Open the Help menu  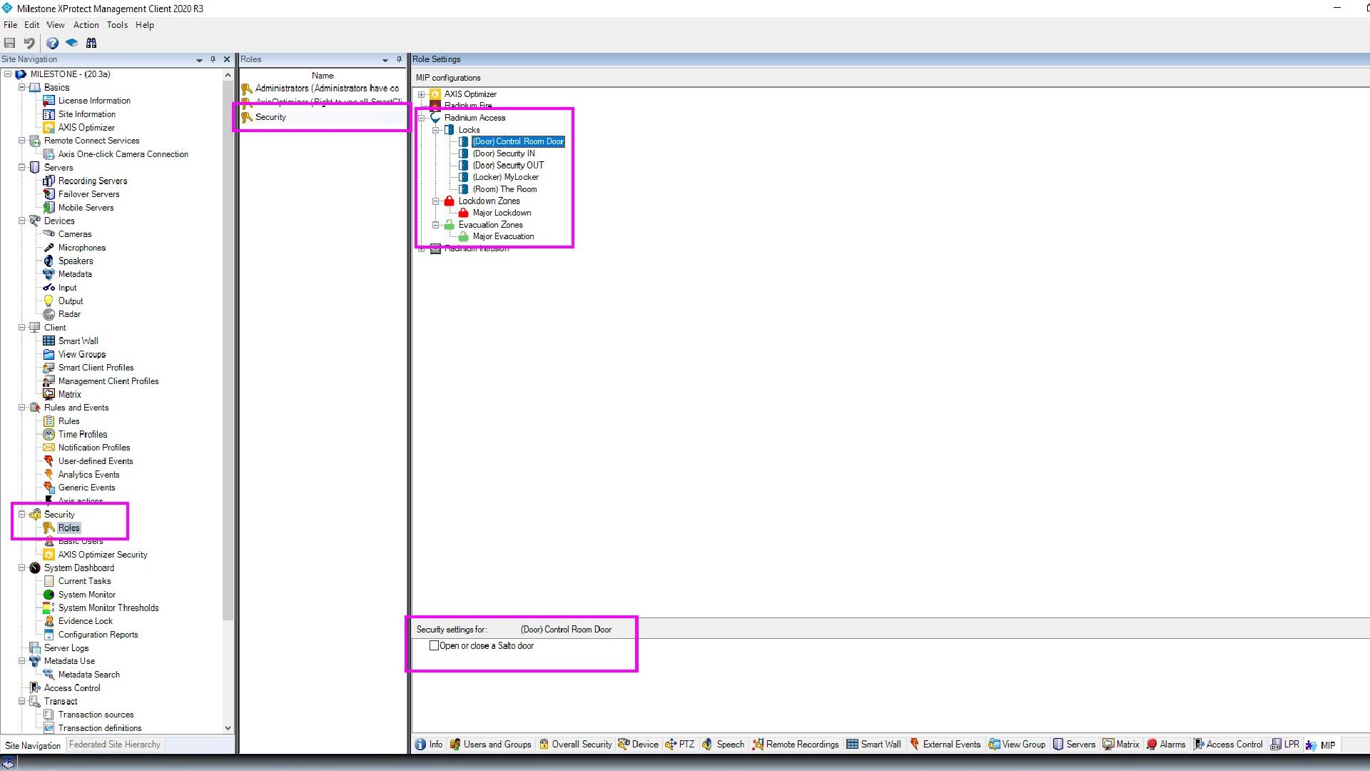tap(145, 25)
